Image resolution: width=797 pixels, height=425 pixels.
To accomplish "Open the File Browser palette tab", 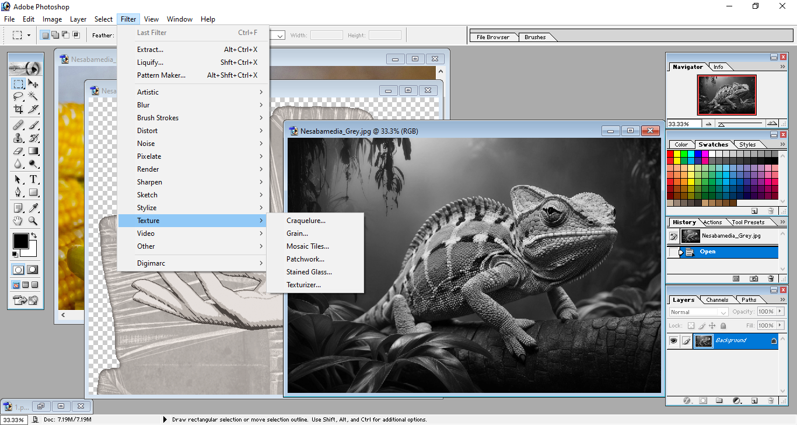I will pos(492,37).
